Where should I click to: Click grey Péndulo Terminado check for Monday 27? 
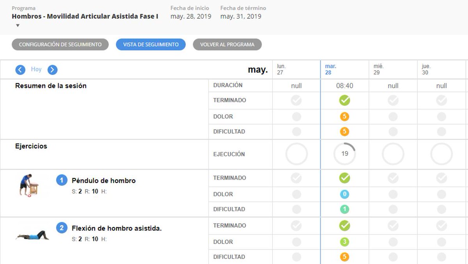296,178
